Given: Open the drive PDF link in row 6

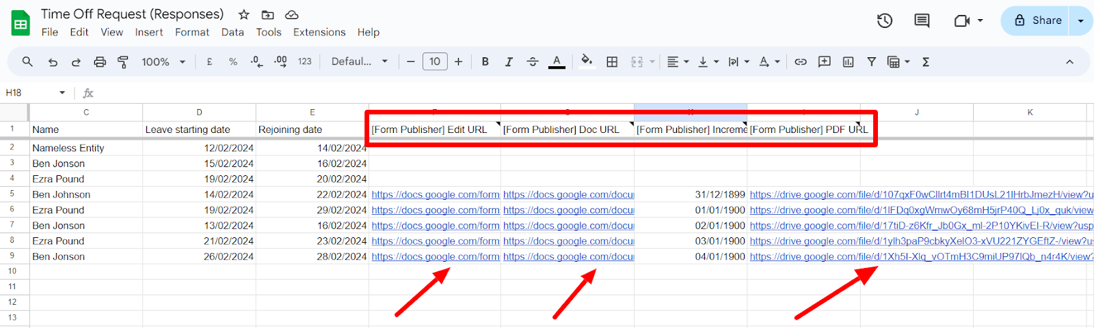Looking at the screenshot, I should click(921, 210).
